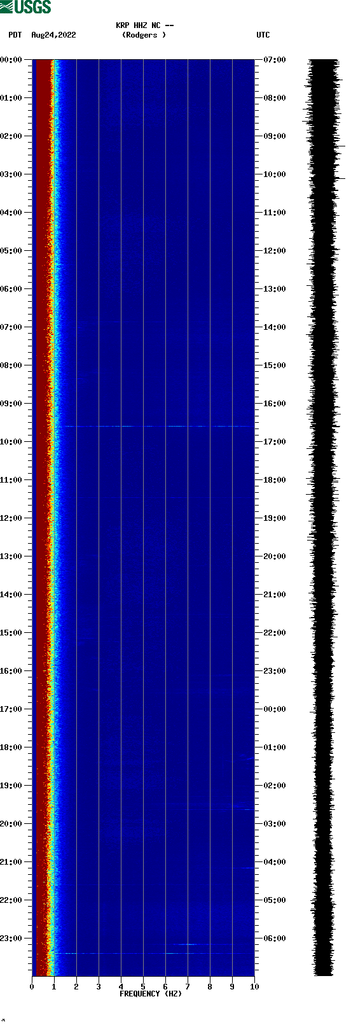
Task: Click the 07:00 UTC time tick label
Action: [275, 60]
